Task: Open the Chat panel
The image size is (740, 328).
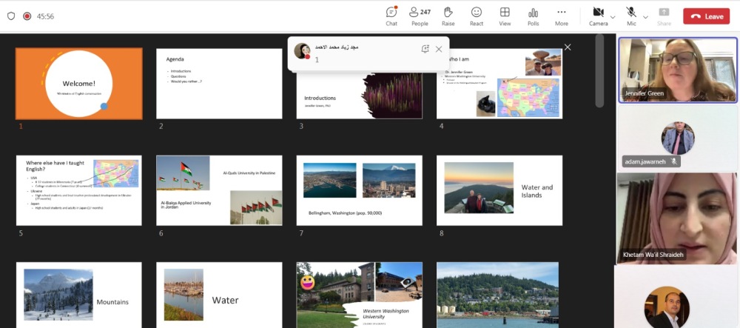Action: tap(391, 16)
